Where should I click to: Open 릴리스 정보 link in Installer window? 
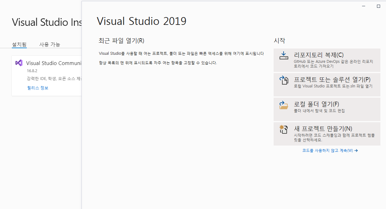pyautogui.click(x=38, y=88)
